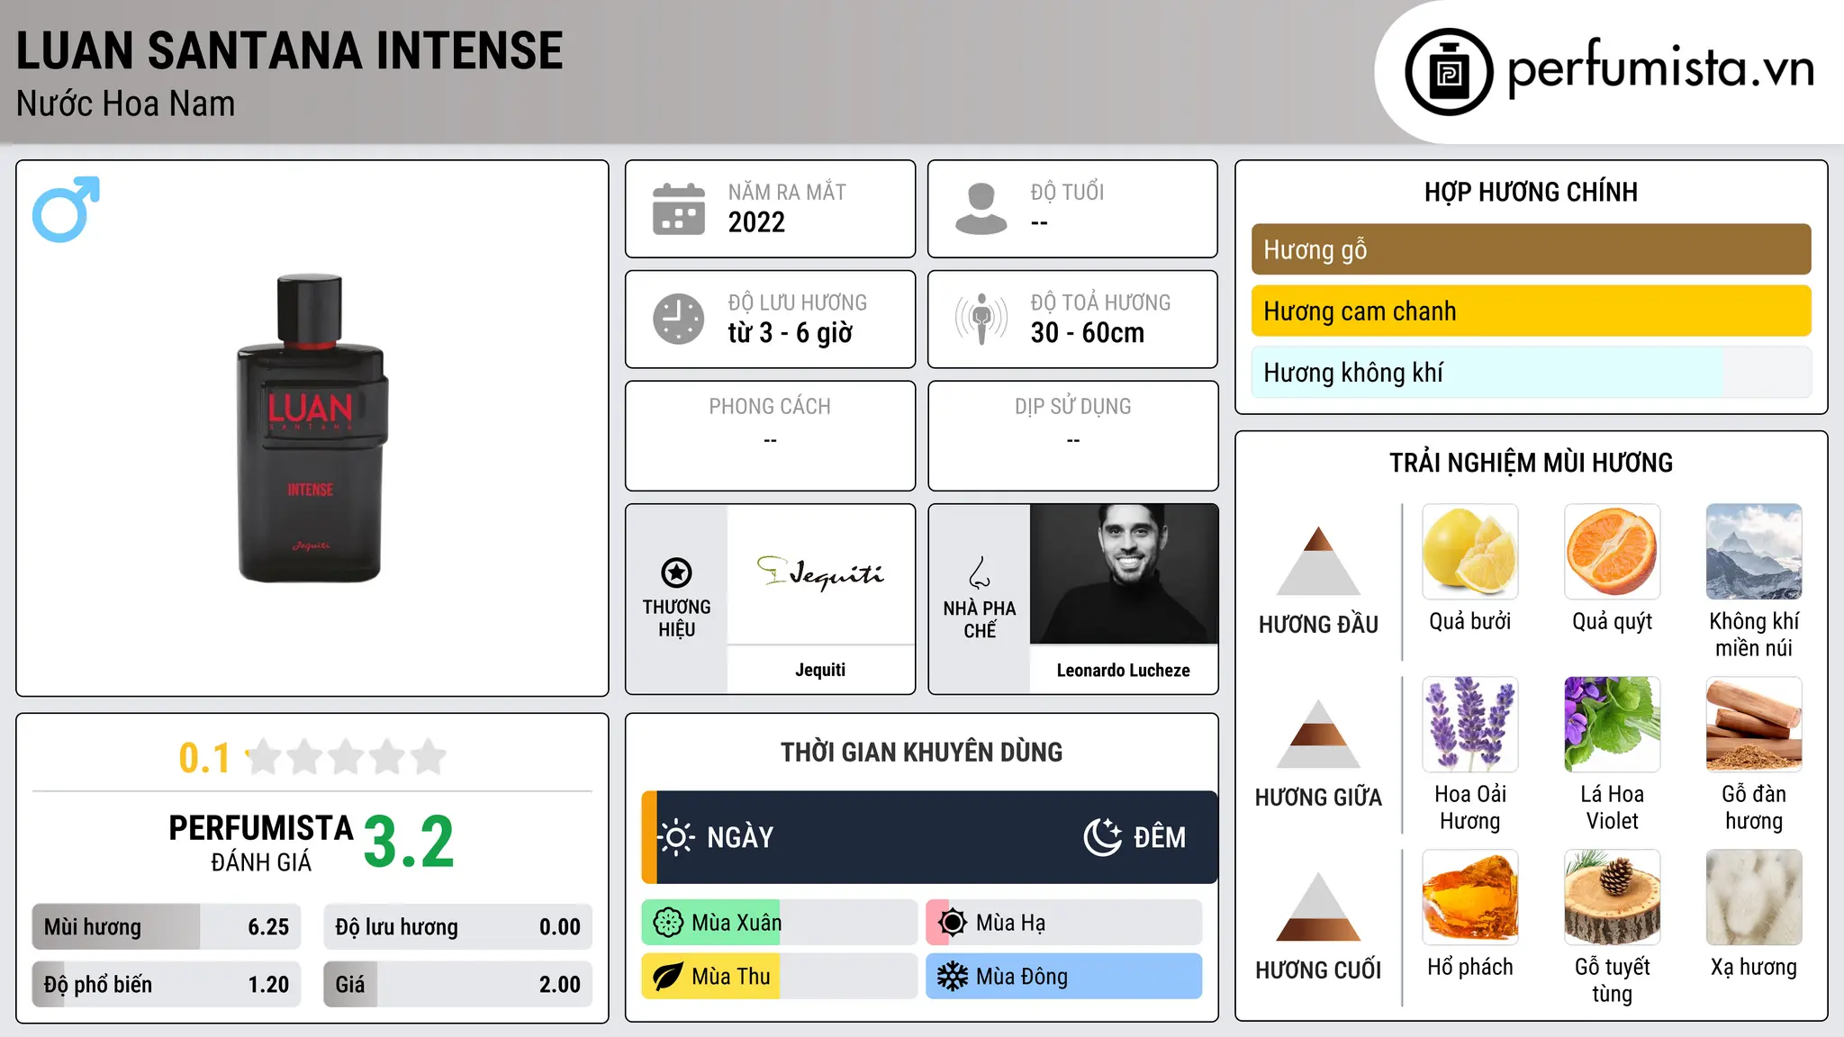Click the nose icon above Nhà pha chế
1844x1037 pixels.
(980, 573)
